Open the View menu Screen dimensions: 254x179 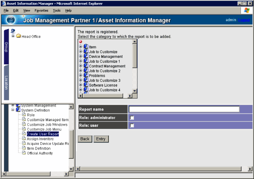27,10
